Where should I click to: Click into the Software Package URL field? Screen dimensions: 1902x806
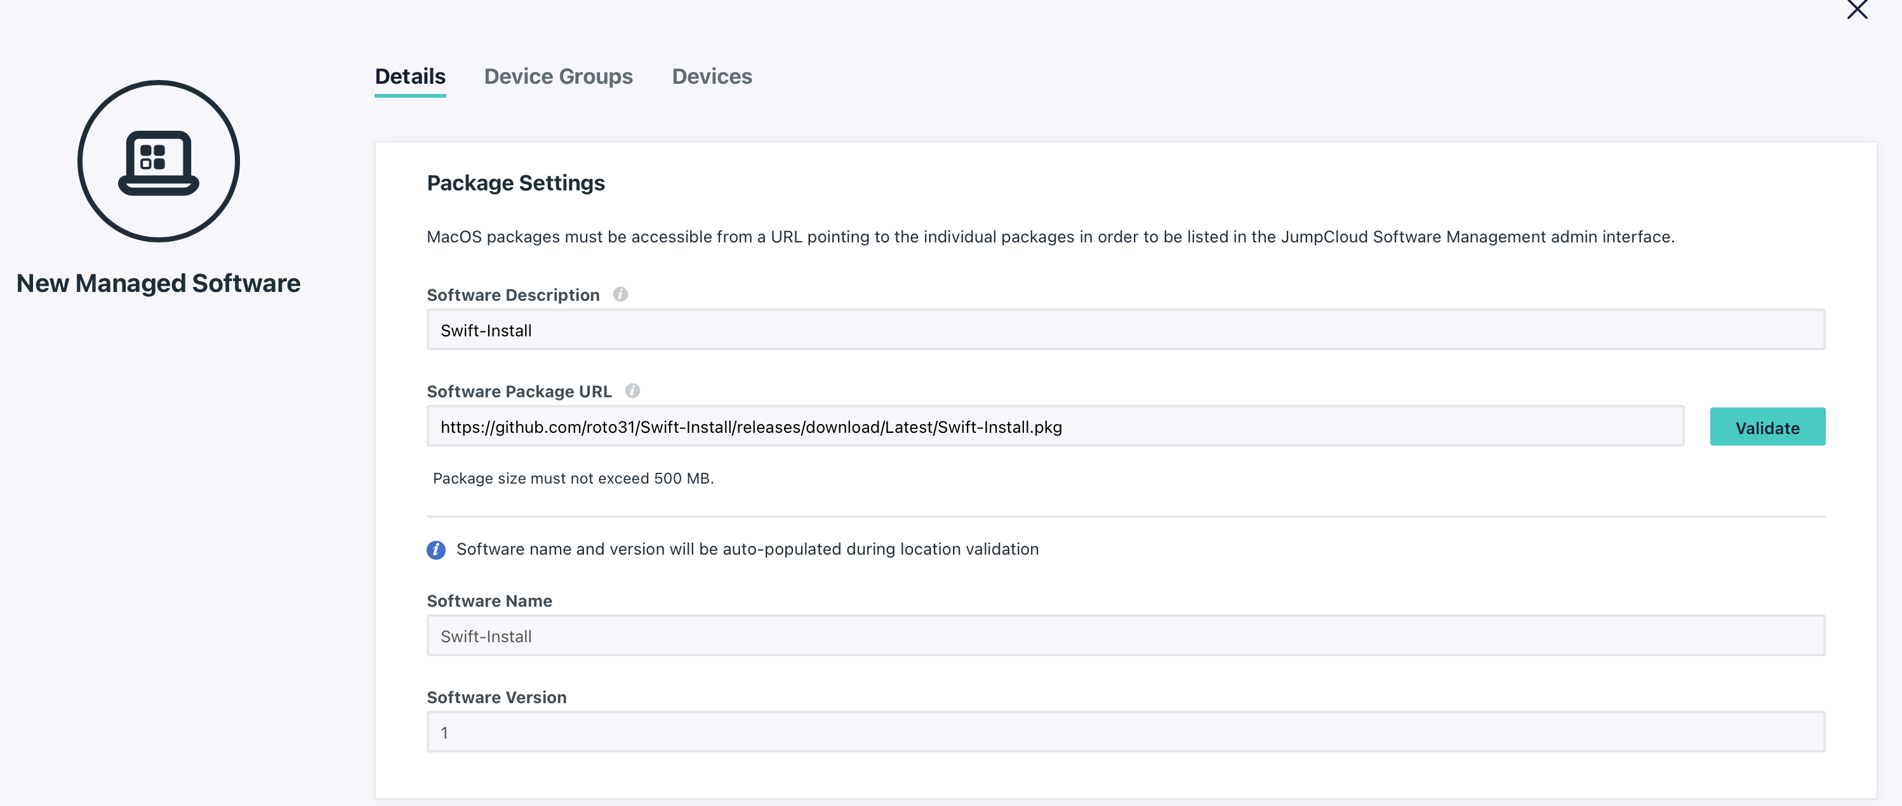point(1054,426)
